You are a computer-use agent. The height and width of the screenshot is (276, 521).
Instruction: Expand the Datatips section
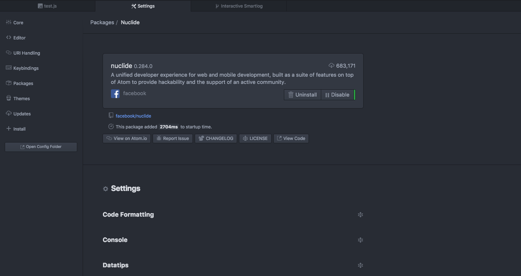[x=115, y=265]
